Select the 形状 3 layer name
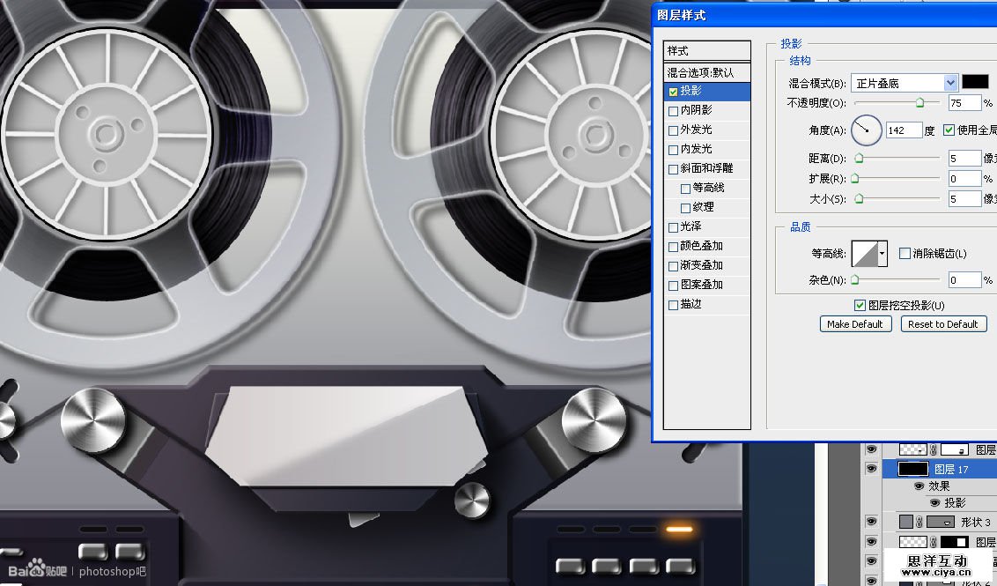The height and width of the screenshot is (586, 997). (975, 523)
